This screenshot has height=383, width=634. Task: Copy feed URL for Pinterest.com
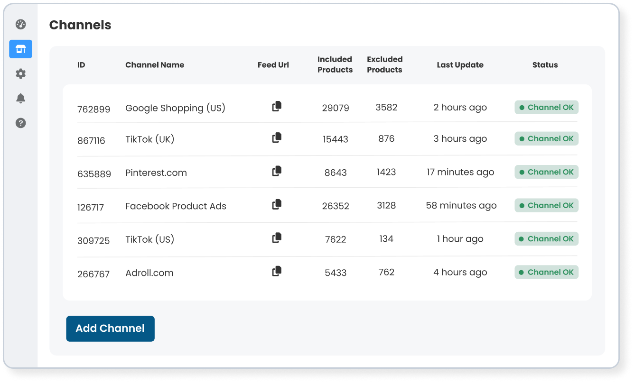tap(277, 171)
